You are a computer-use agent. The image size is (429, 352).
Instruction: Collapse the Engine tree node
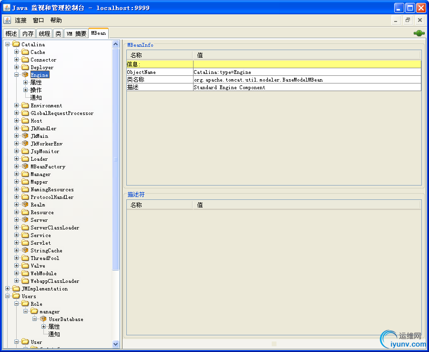click(16, 74)
